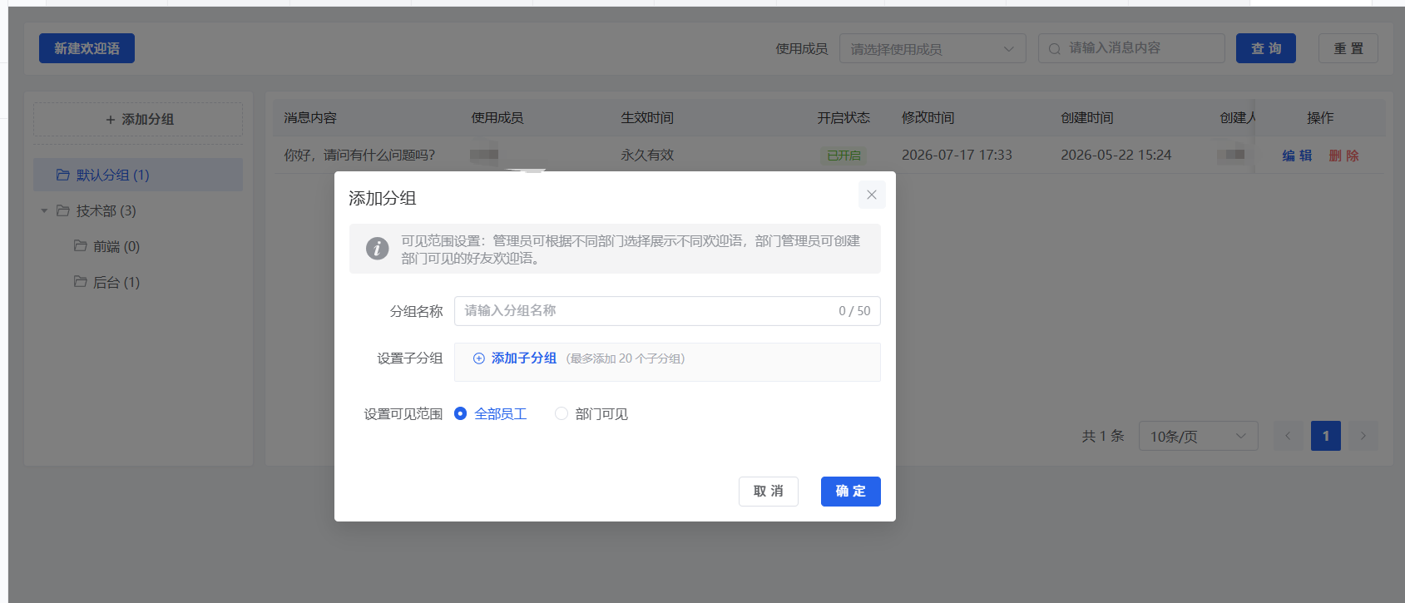Screen dimensions: 1405x603
Task: Click the info icon in the notice banner
Action: (x=377, y=248)
